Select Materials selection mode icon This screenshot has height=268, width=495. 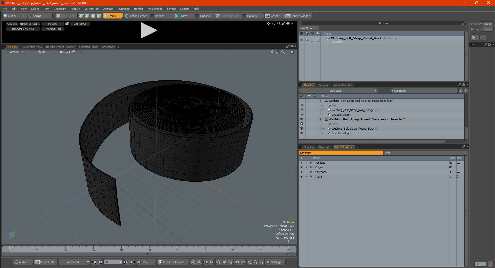point(99,16)
